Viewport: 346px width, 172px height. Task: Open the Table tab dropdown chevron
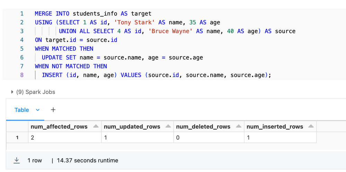pos(38,110)
